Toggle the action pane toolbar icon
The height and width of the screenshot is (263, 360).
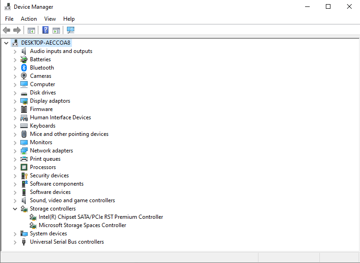pyautogui.click(x=56, y=30)
